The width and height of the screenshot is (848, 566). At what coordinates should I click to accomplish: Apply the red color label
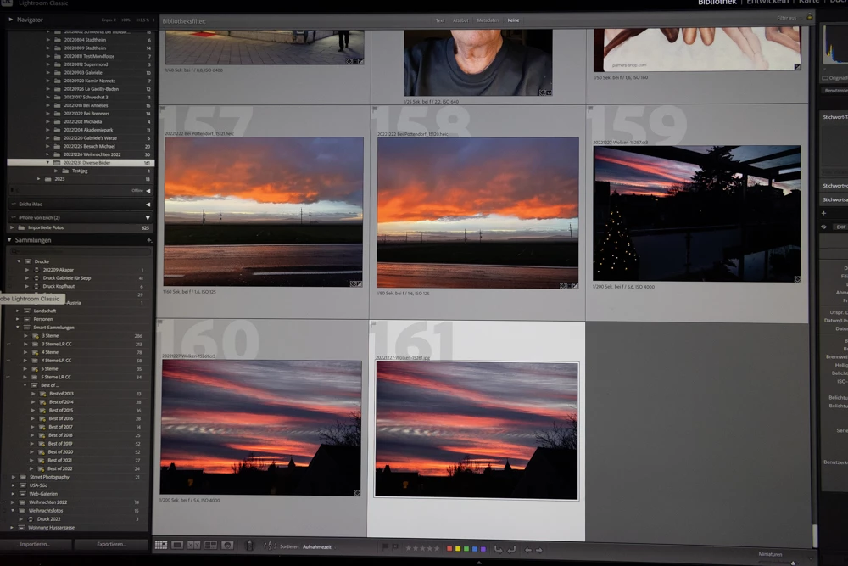449,549
